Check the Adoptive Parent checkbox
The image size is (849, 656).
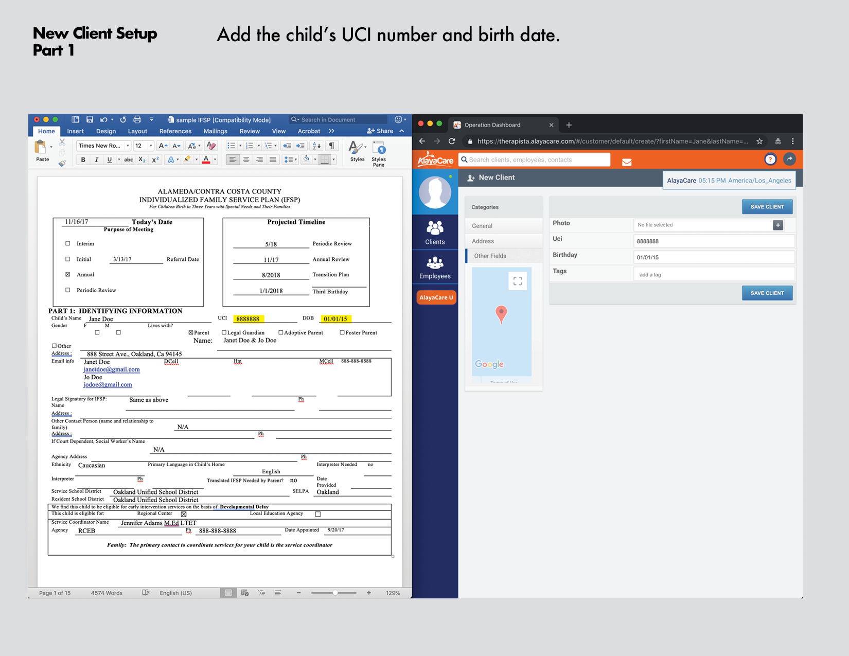(281, 332)
